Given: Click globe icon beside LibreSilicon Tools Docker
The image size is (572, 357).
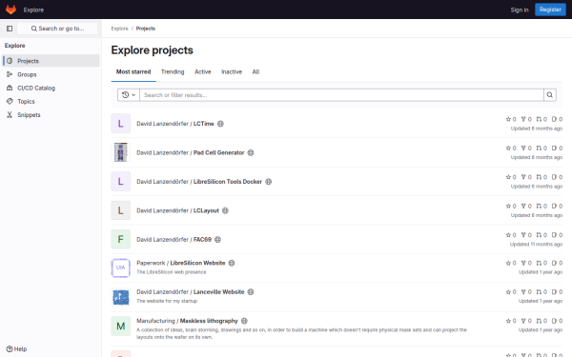Looking at the screenshot, I should (x=269, y=182).
